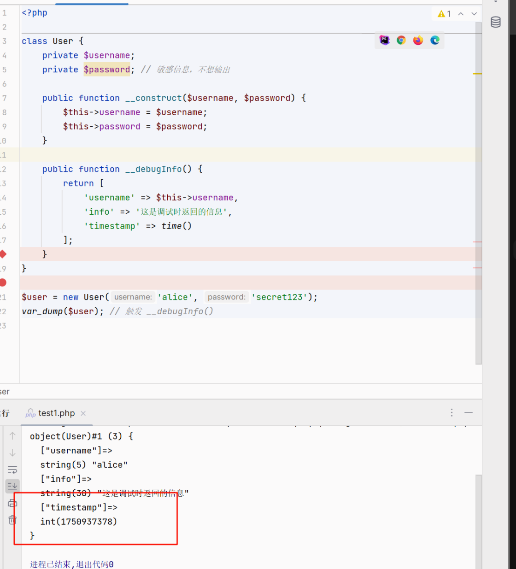Toggle soft-wrap in the Run console
Screen dimensions: 516x569
pyautogui.click(x=12, y=470)
